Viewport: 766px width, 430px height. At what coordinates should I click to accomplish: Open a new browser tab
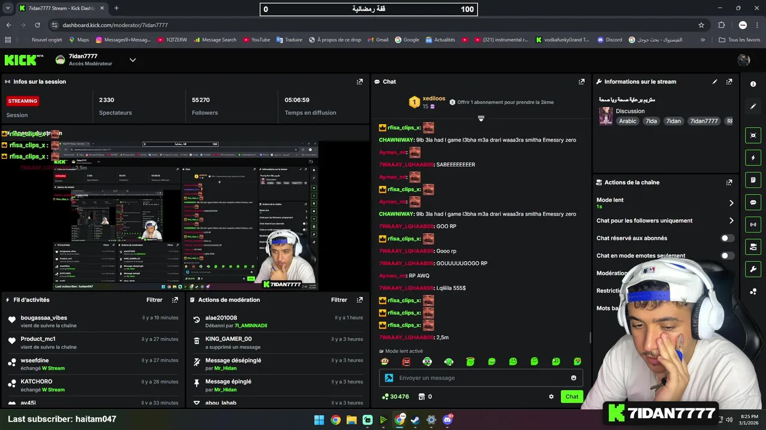point(116,8)
